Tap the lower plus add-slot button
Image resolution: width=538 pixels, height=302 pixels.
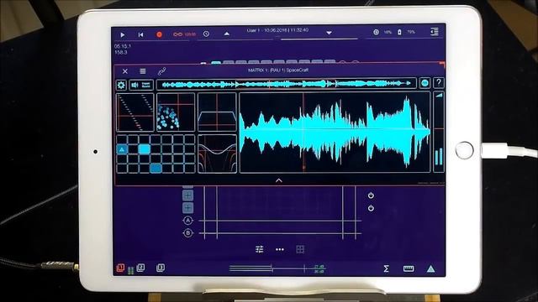tap(187, 208)
